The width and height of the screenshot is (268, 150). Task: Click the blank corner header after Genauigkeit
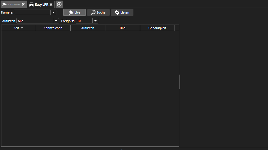[177, 28]
